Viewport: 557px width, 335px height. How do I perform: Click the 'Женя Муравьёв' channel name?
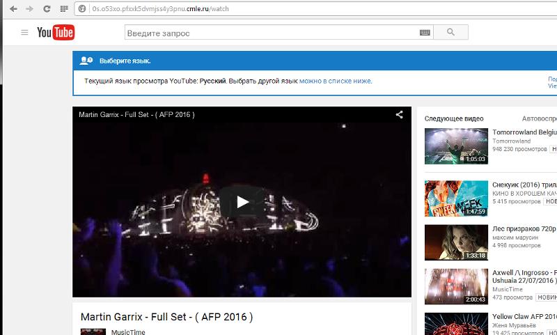pos(514,325)
